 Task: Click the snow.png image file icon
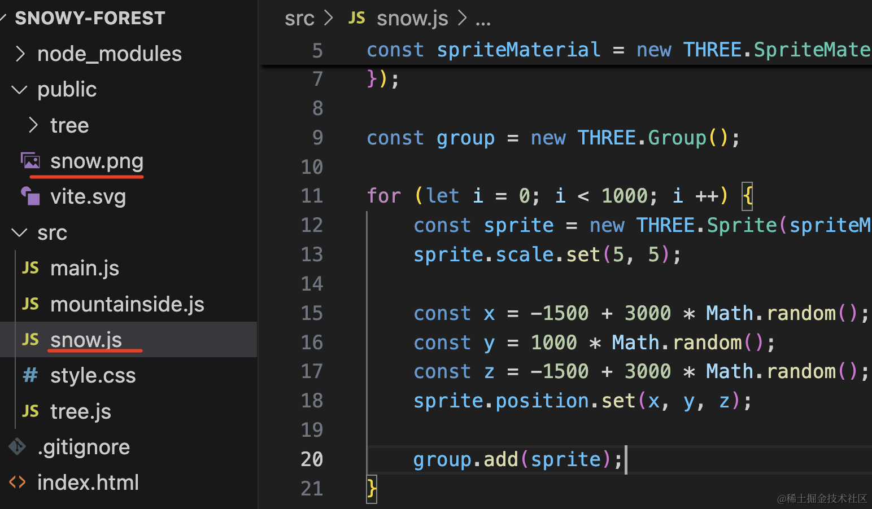point(30,161)
